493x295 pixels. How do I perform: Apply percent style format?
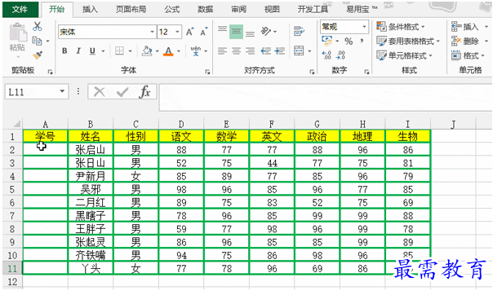click(x=349, y=41)
